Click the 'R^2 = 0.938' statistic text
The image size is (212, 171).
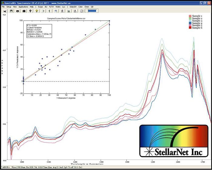[31, 25]
